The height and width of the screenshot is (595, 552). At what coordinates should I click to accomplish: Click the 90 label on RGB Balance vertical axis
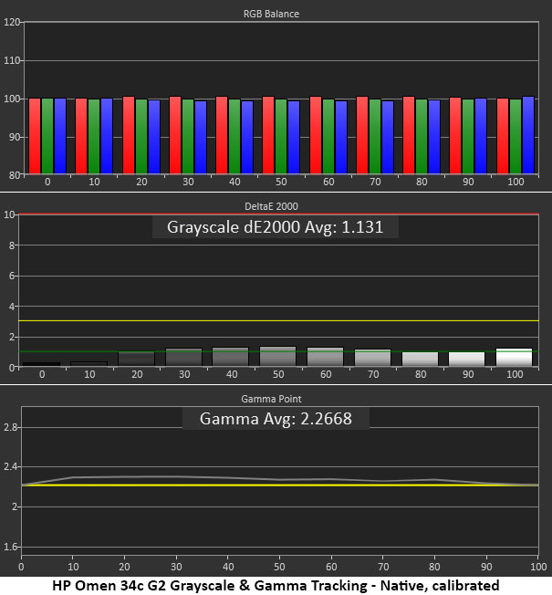[15, 137]
